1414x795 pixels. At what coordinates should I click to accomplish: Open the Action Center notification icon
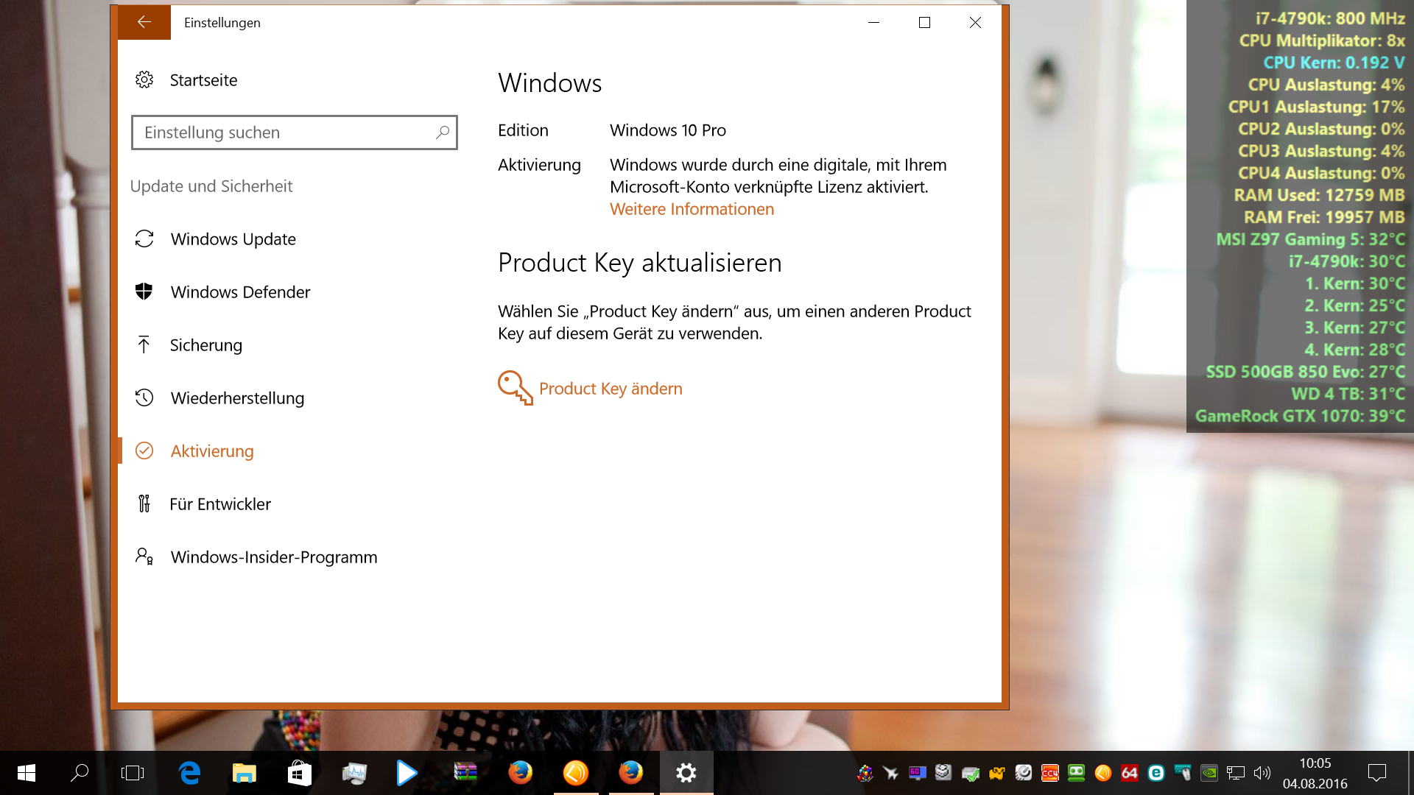tap(1376, 772)
